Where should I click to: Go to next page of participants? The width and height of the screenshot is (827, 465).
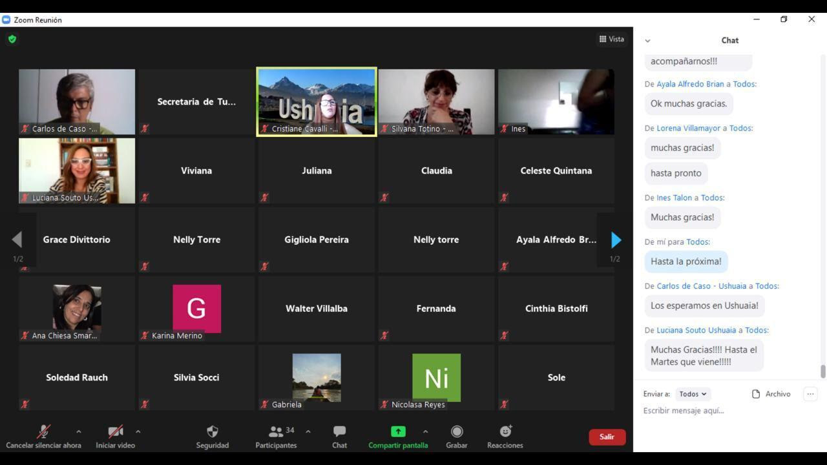616,240
